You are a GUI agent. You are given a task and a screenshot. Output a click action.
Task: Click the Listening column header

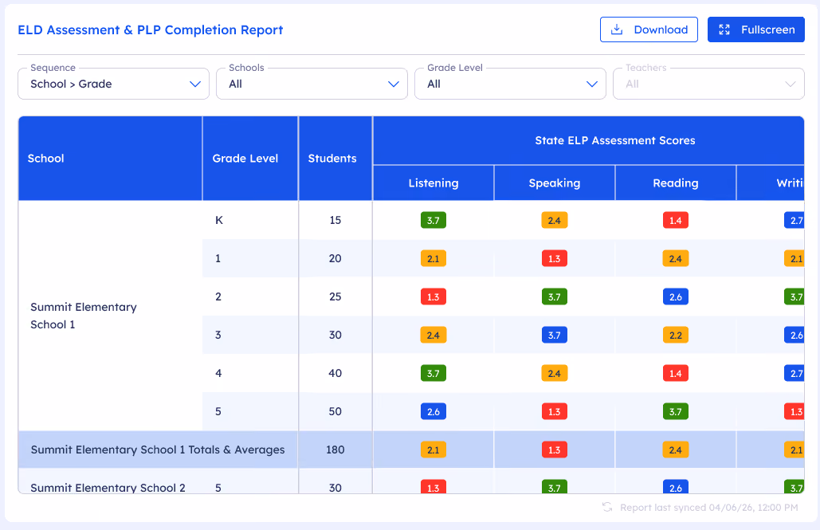tap(433, 183)
